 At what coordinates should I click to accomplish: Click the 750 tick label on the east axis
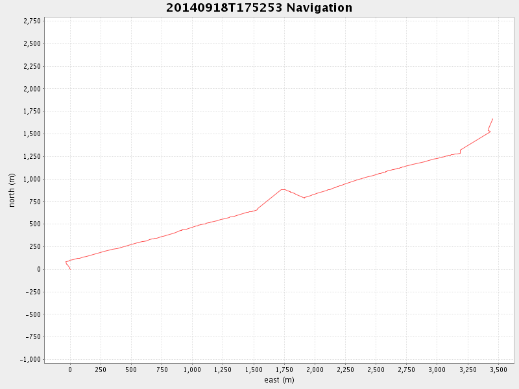coord(162,370)
